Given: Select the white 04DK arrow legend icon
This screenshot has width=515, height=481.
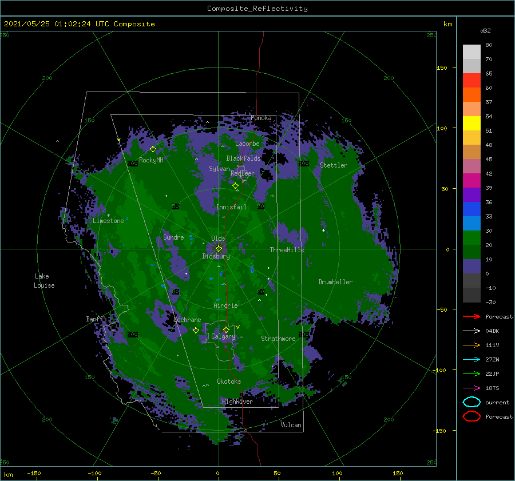Looking at the screenshot, I should coord(472,331).
